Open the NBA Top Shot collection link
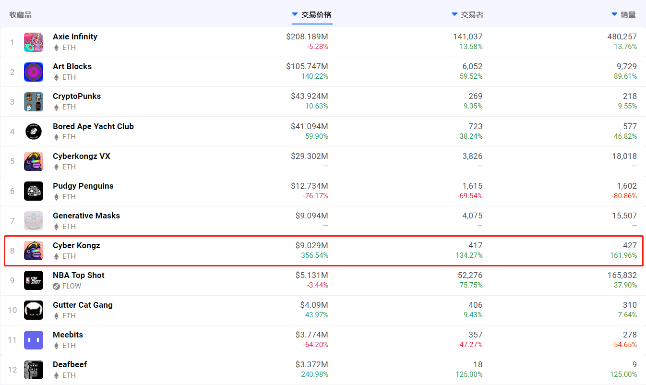The height and width of the screenshot is (385, 646). tap(79, 275)
